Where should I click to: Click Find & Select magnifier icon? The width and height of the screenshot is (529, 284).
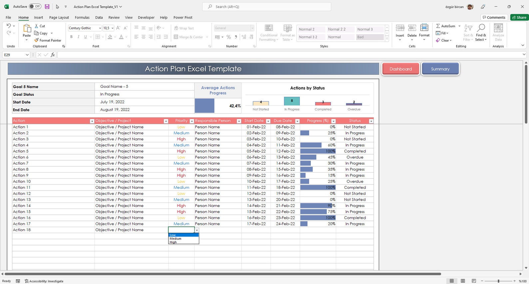click(x=481, y=28)
